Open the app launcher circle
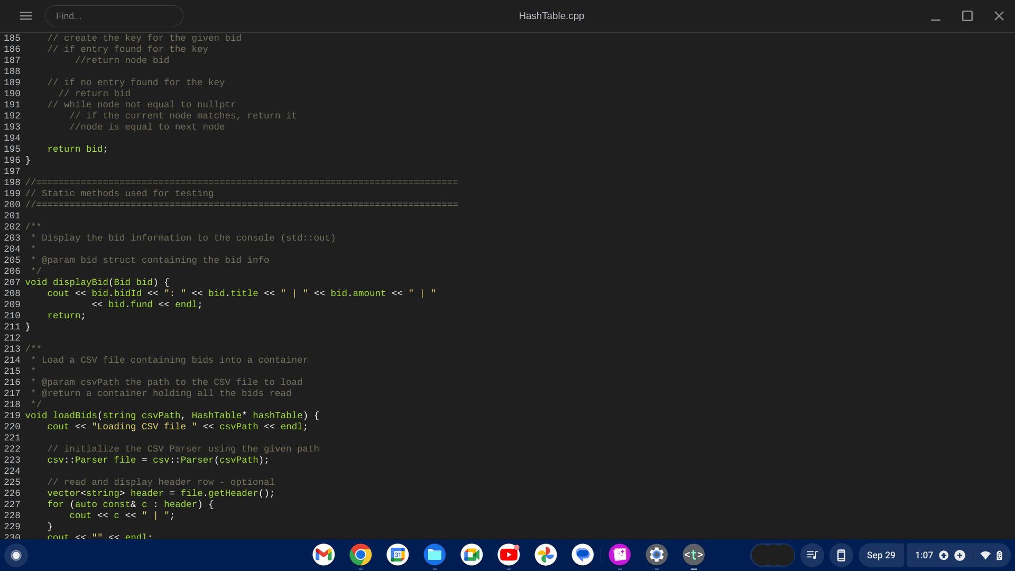 16,555
